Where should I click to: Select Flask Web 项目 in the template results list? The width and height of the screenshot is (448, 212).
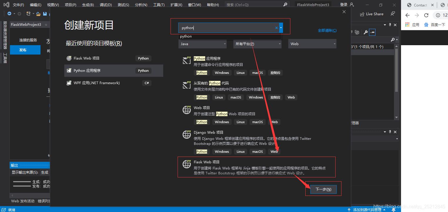pyautogui.click(x=256, y=167)
